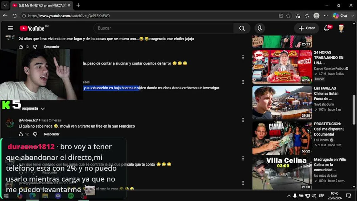Open YouTube notifications bell
The height and width of the screenshot is (201, 357).
[x=327, y=28]
